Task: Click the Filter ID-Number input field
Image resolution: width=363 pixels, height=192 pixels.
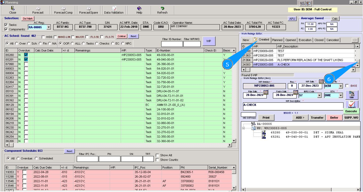Action: pos(172,44)
